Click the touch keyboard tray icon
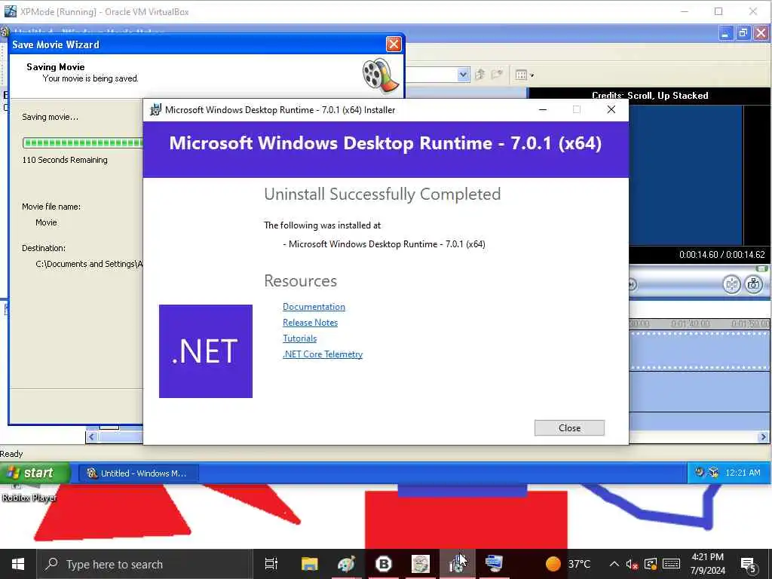This screenshot has height=579, width=772. (x=671, y=564)
